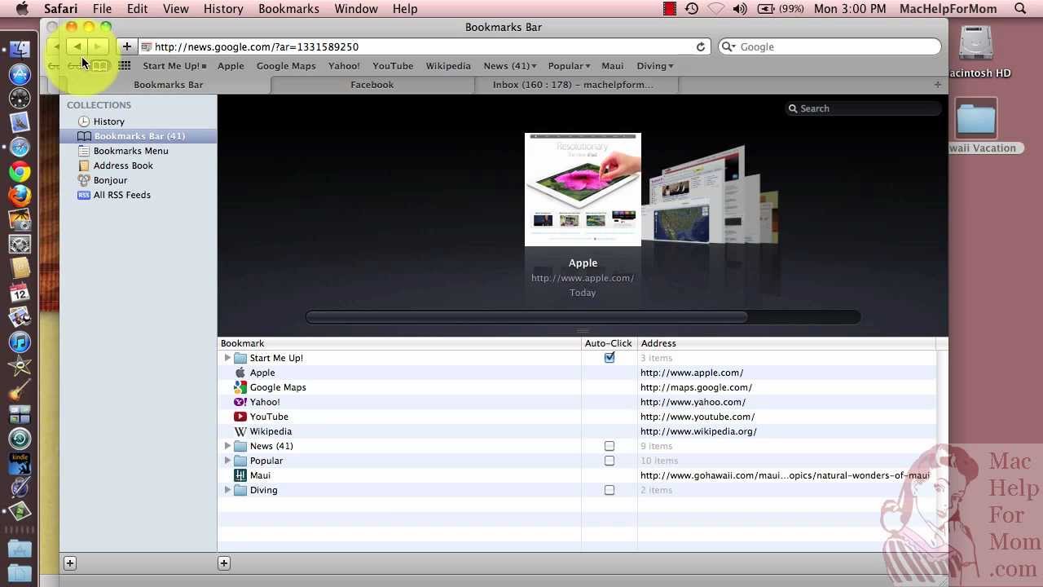1043x587 pixels.
Task: Launch Google Chrome from the Dock
Action: click(x=20, y=172)
